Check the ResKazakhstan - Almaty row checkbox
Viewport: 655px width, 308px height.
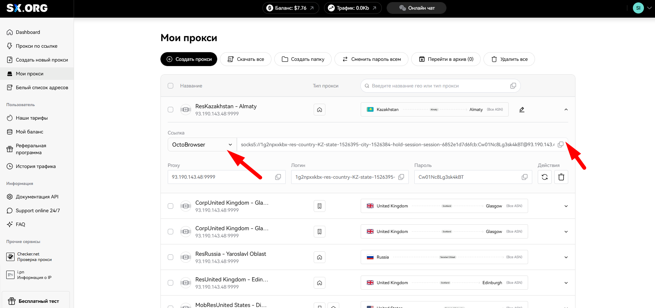point(170,110)
